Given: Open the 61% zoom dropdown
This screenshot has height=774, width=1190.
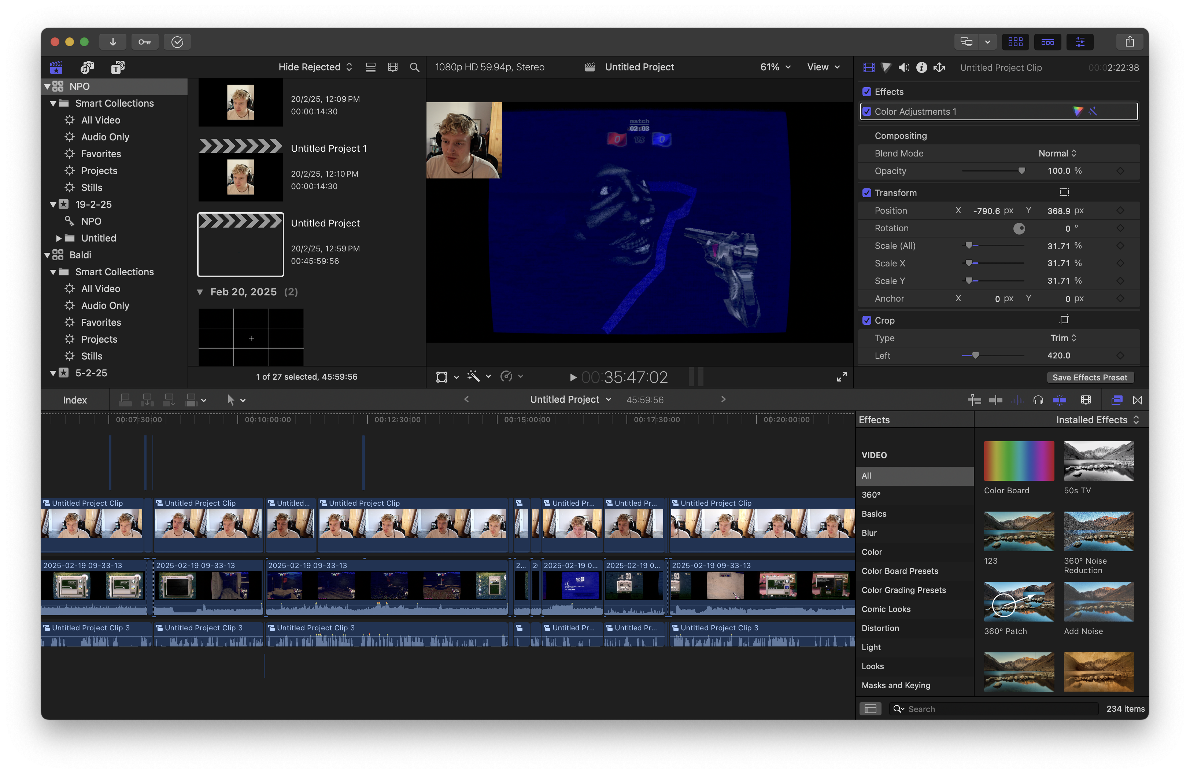Looking at the screenshot, I should pyautogui.click(x=776, y=67).
